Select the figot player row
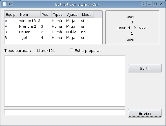This screenshot has width=166, height=126. coord(53,37)
